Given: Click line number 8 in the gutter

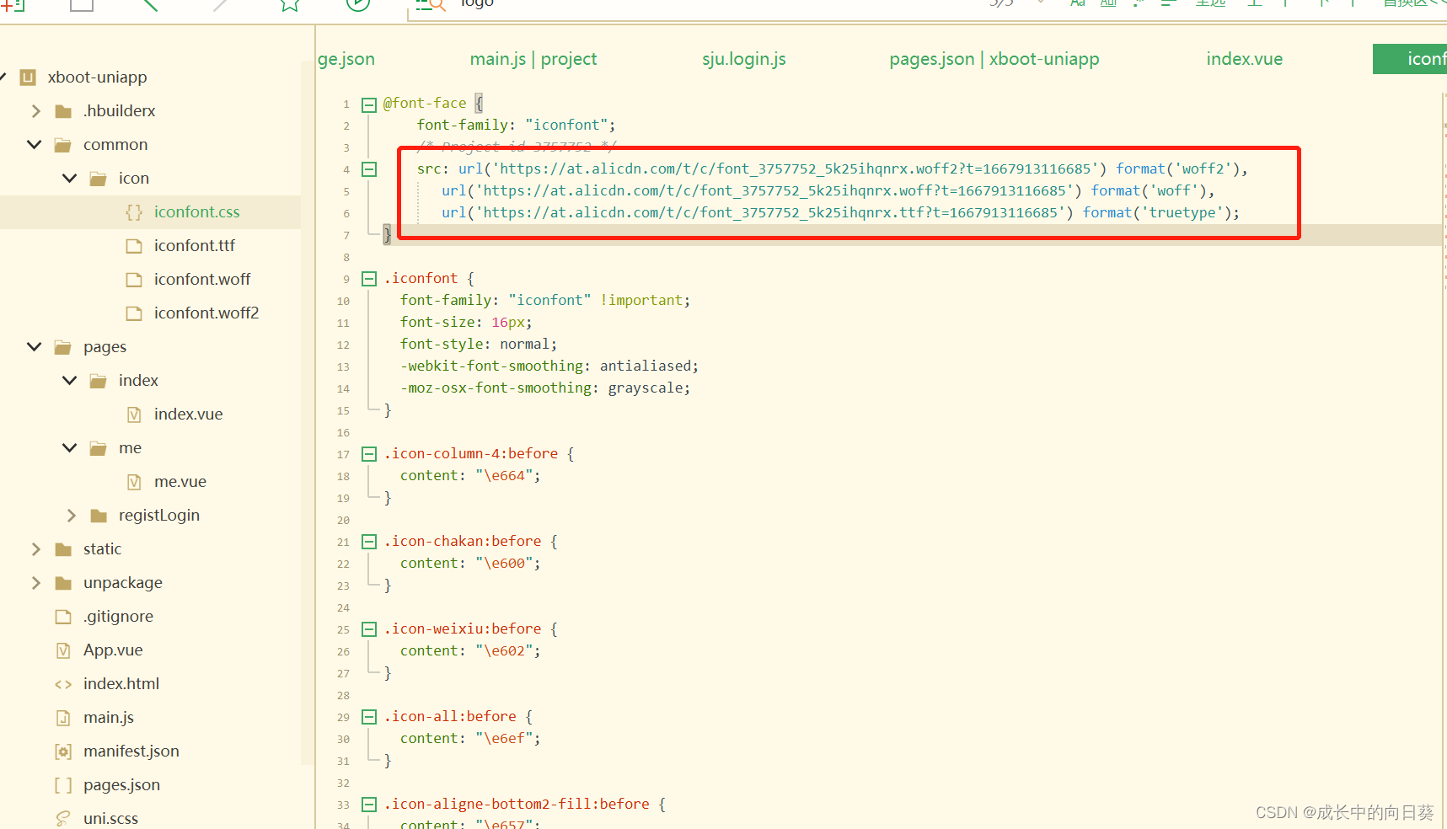Looking at the screenshot, I should pyautogui.click(x=346, y=258).
